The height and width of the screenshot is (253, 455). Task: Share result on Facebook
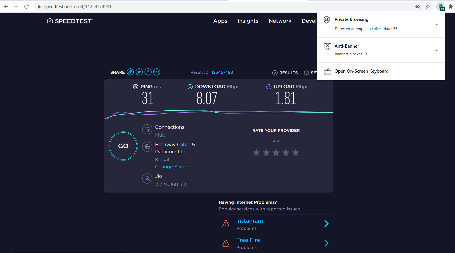click(x=148, y=72)
